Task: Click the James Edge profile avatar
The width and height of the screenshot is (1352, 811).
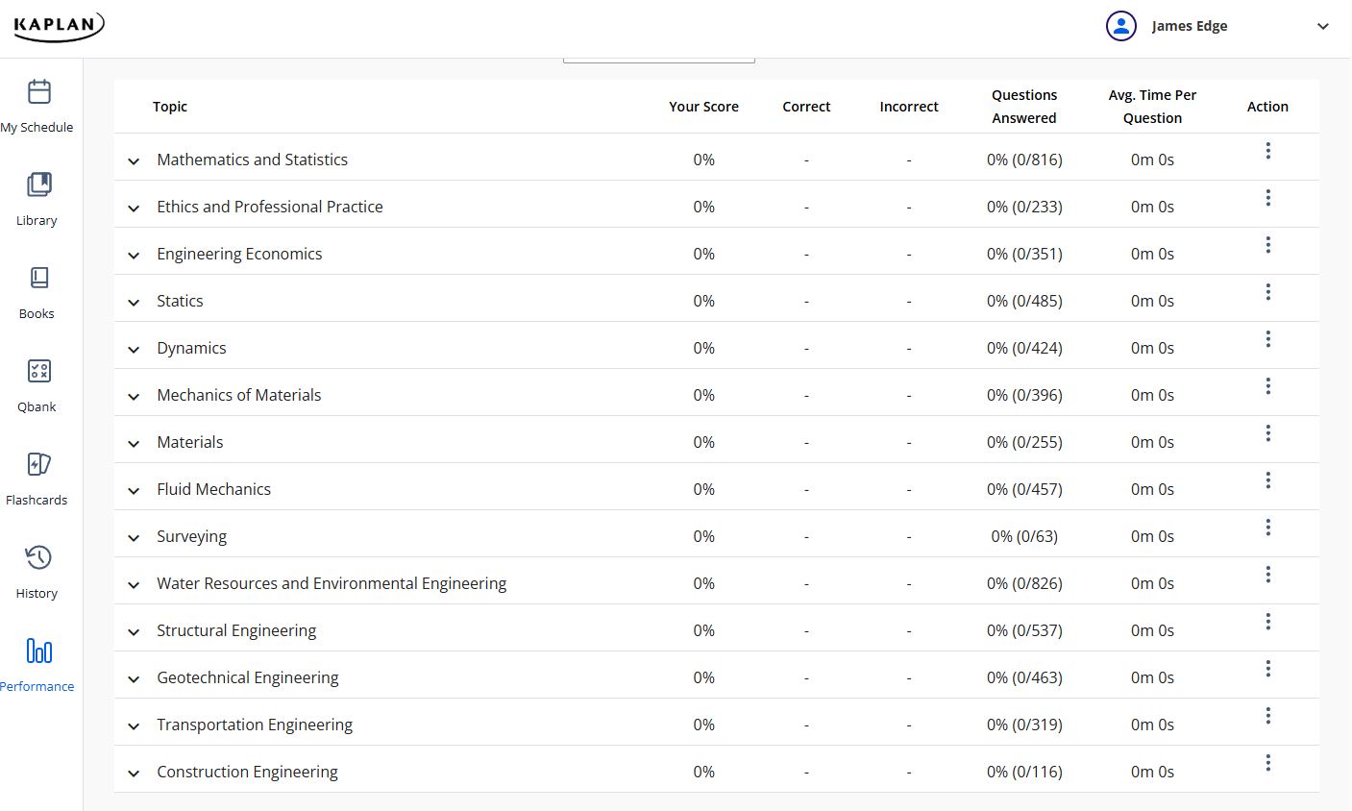Action: (x=1121, y=26)
